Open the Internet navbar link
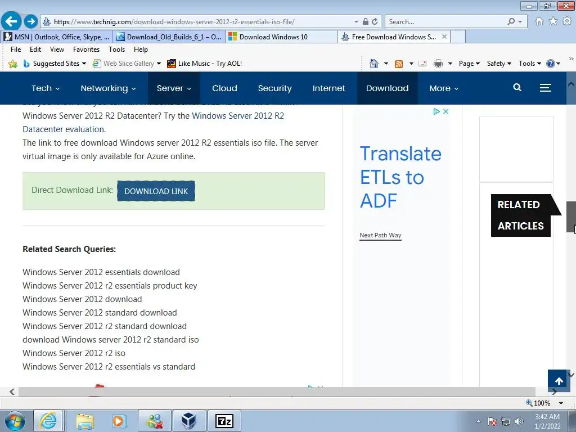576x432 pixels. tap(328, 88)
